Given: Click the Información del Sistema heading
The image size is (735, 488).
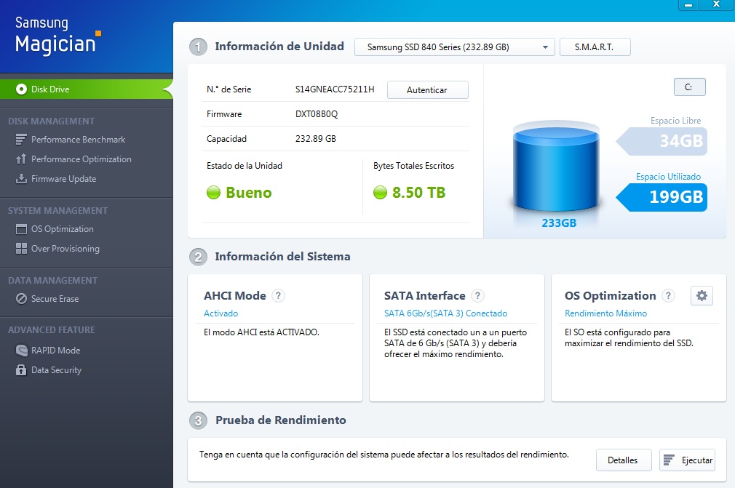Looking at the screenshot, I should (282, 257).
